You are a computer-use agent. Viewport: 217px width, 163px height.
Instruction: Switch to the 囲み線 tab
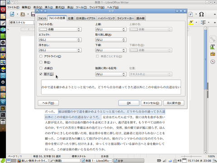pos(141,19)
